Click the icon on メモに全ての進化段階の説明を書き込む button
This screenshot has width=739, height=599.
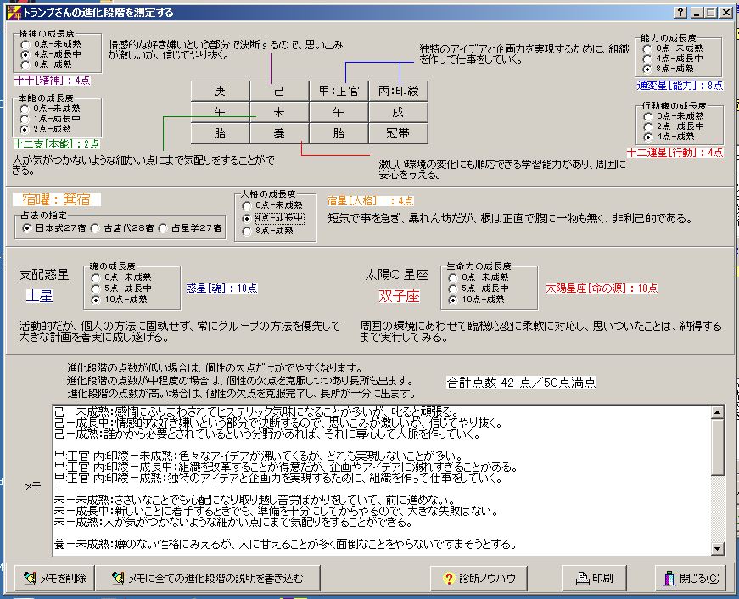pos(118,578)
